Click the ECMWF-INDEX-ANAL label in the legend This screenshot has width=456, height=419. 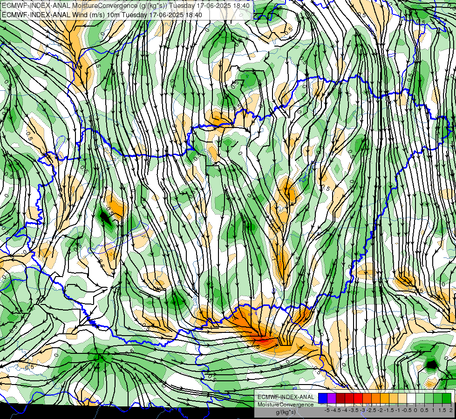tap(286, 397)
